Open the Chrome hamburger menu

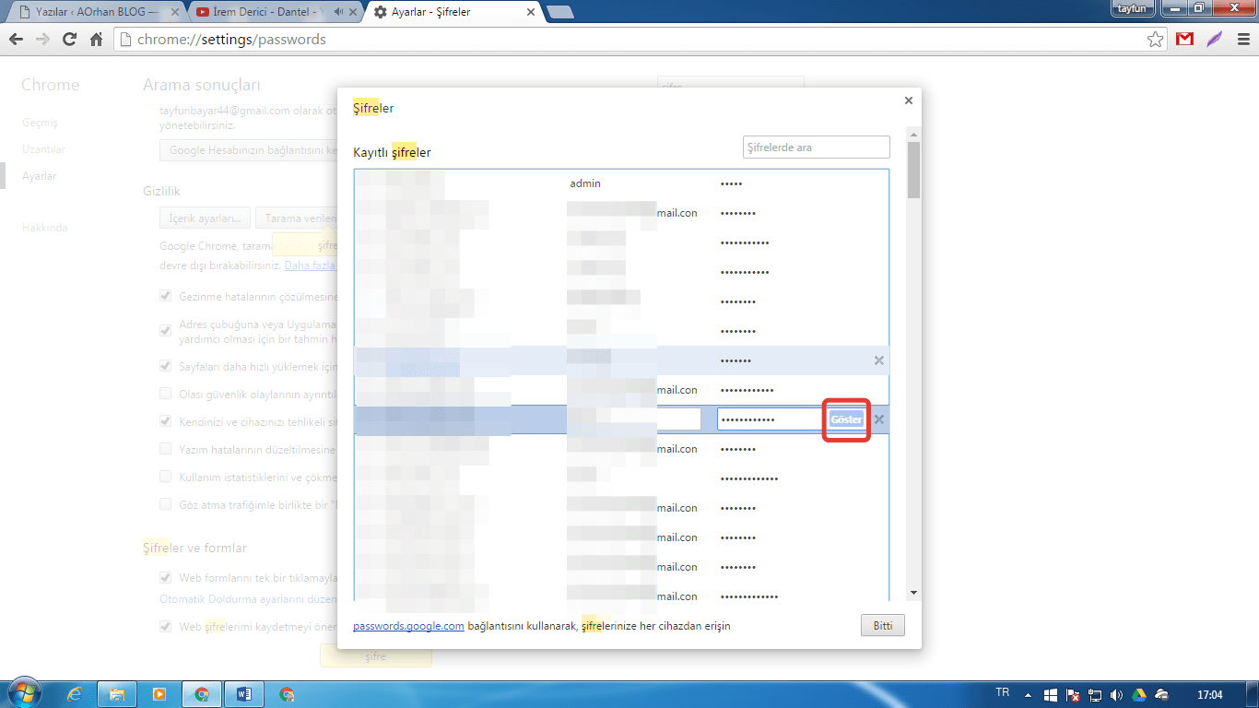[1242, 40]
